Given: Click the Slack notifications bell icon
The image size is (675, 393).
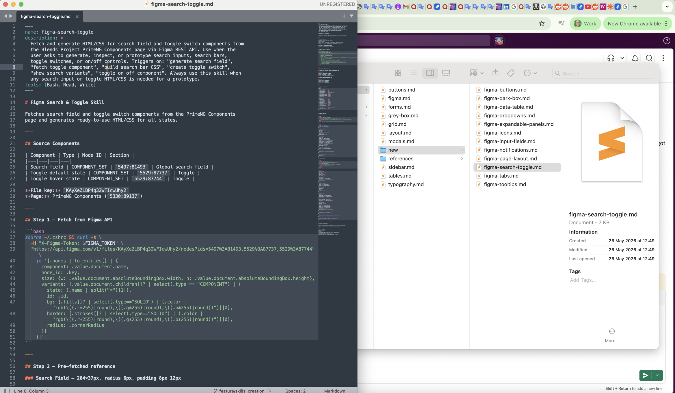Looking at the screenshot, I should [x=635, y=58].
